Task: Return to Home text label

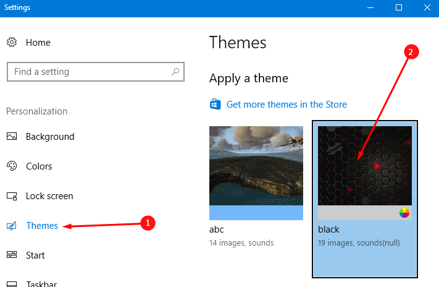Action: (38, 43)
